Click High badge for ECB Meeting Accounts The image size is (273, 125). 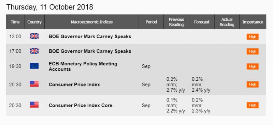point(253,66)
